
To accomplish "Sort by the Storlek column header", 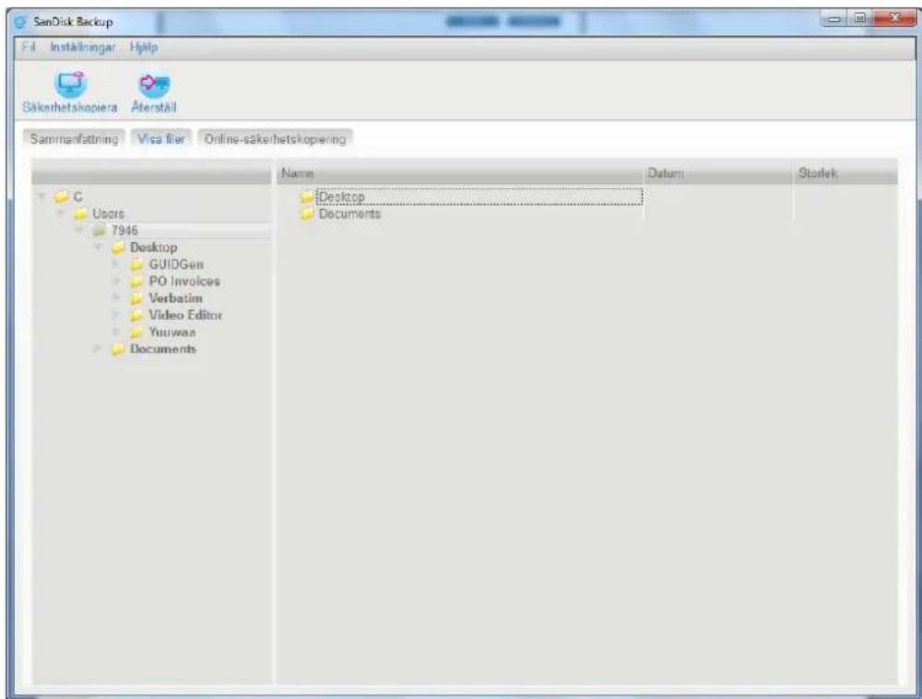I will coord(845,173).
